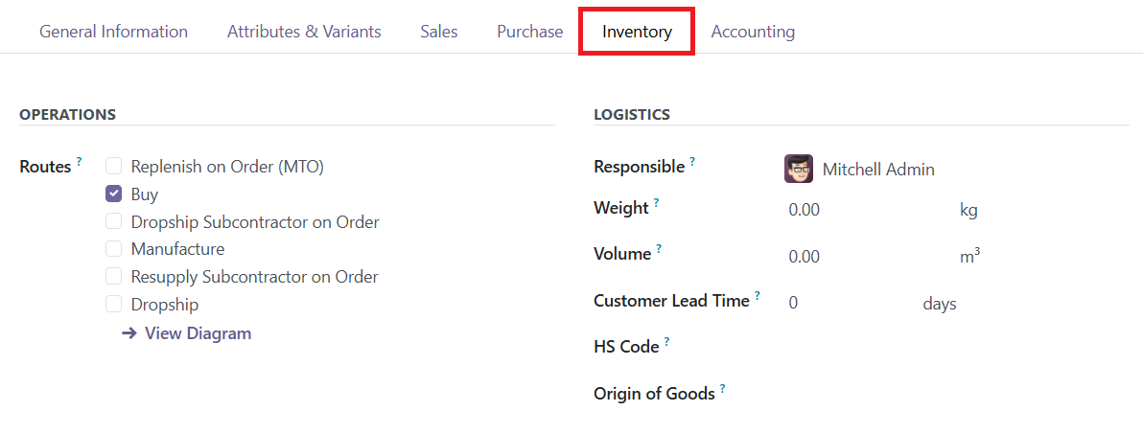Tick the Manufacture route checkbox
Viewport: 1143px width, 434px height.
pos(114,249)
